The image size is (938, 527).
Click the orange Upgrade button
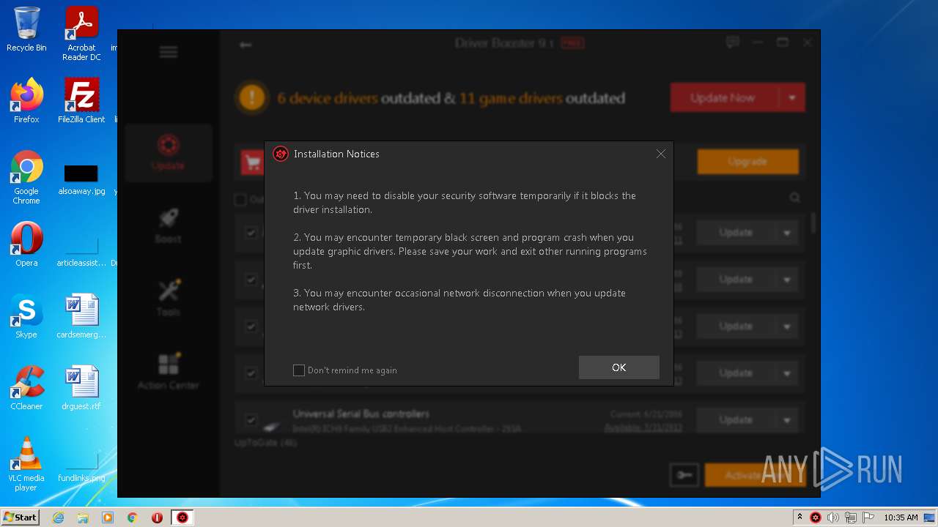click(x=747, y=162)
